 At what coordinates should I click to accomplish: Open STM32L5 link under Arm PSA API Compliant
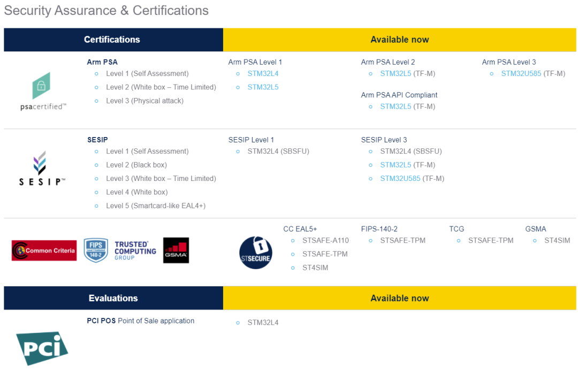tap(396, 106)
